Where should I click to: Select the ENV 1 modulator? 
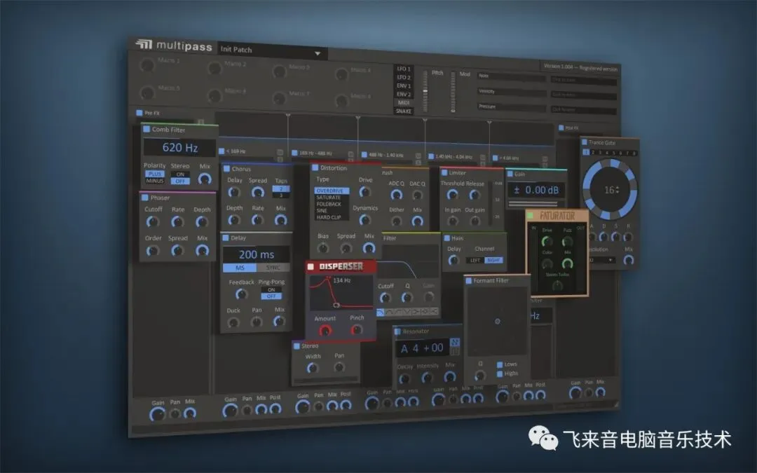coord(404,85)
